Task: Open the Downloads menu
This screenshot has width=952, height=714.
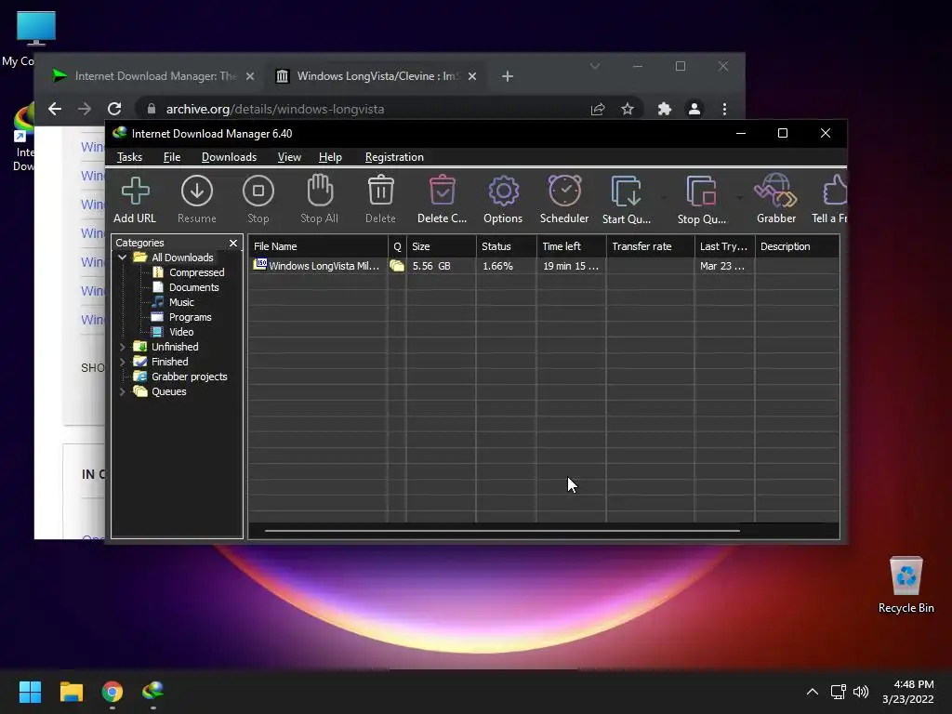Action: click(x=229, y=157)
